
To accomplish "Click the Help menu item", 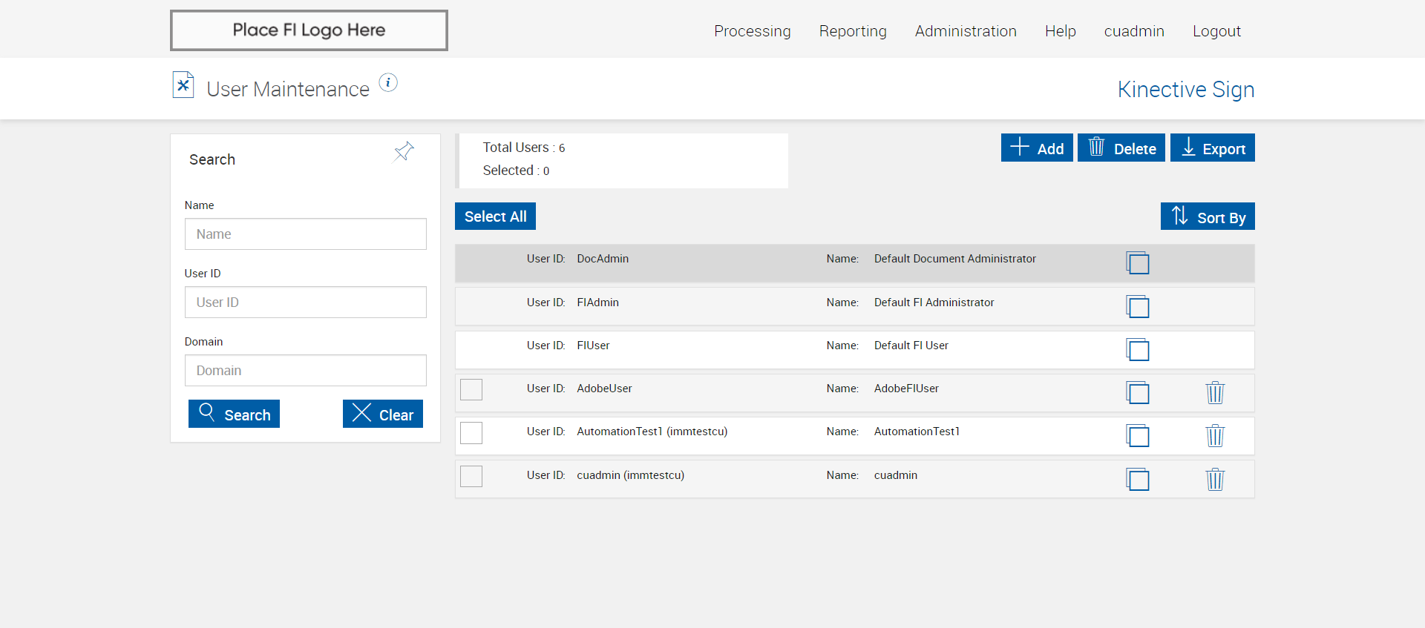I will 1060,31.
